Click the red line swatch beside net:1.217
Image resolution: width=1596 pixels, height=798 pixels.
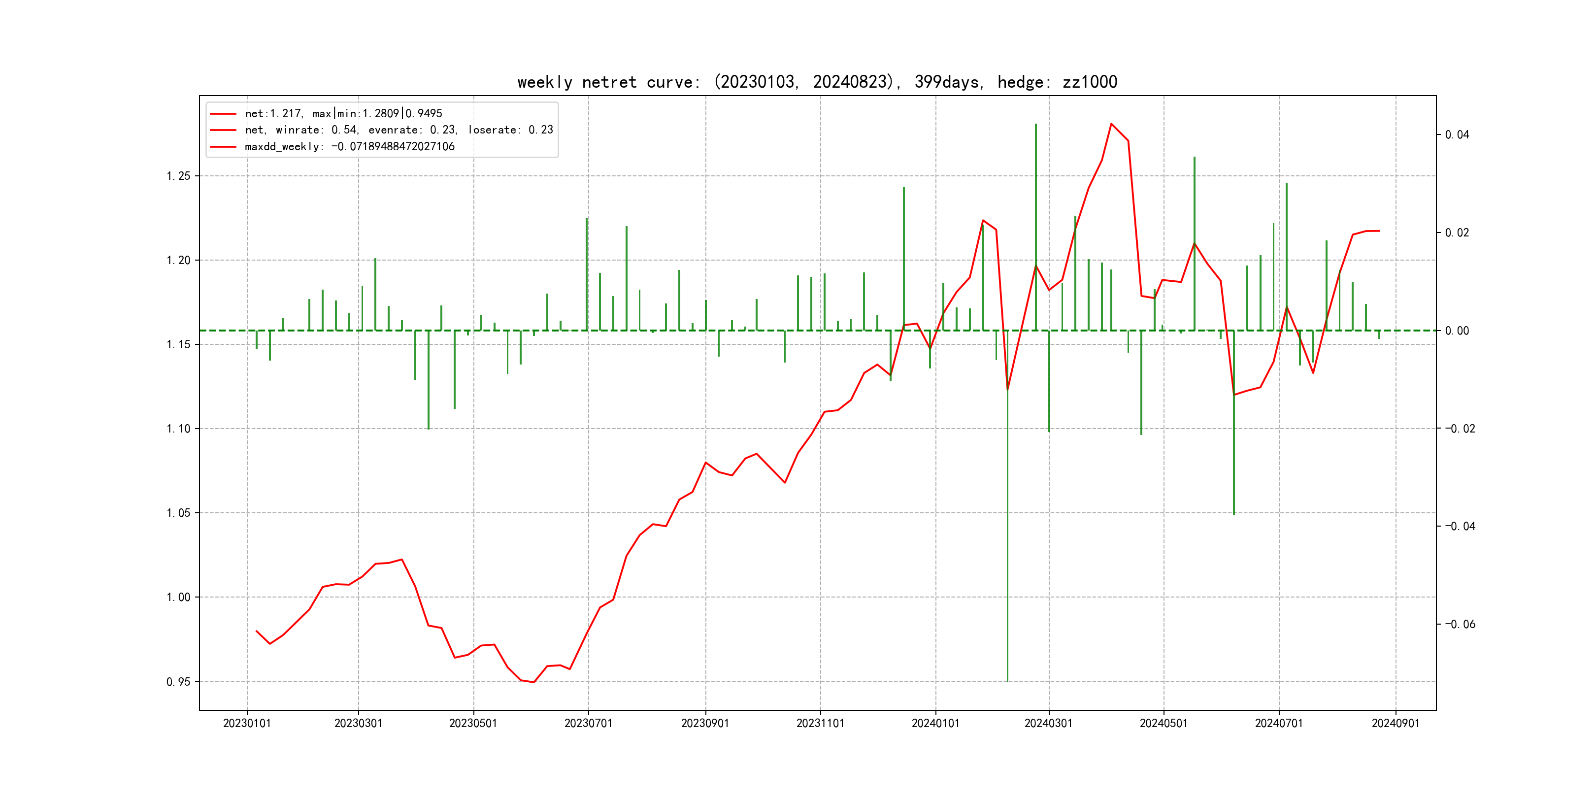[223, 114]
